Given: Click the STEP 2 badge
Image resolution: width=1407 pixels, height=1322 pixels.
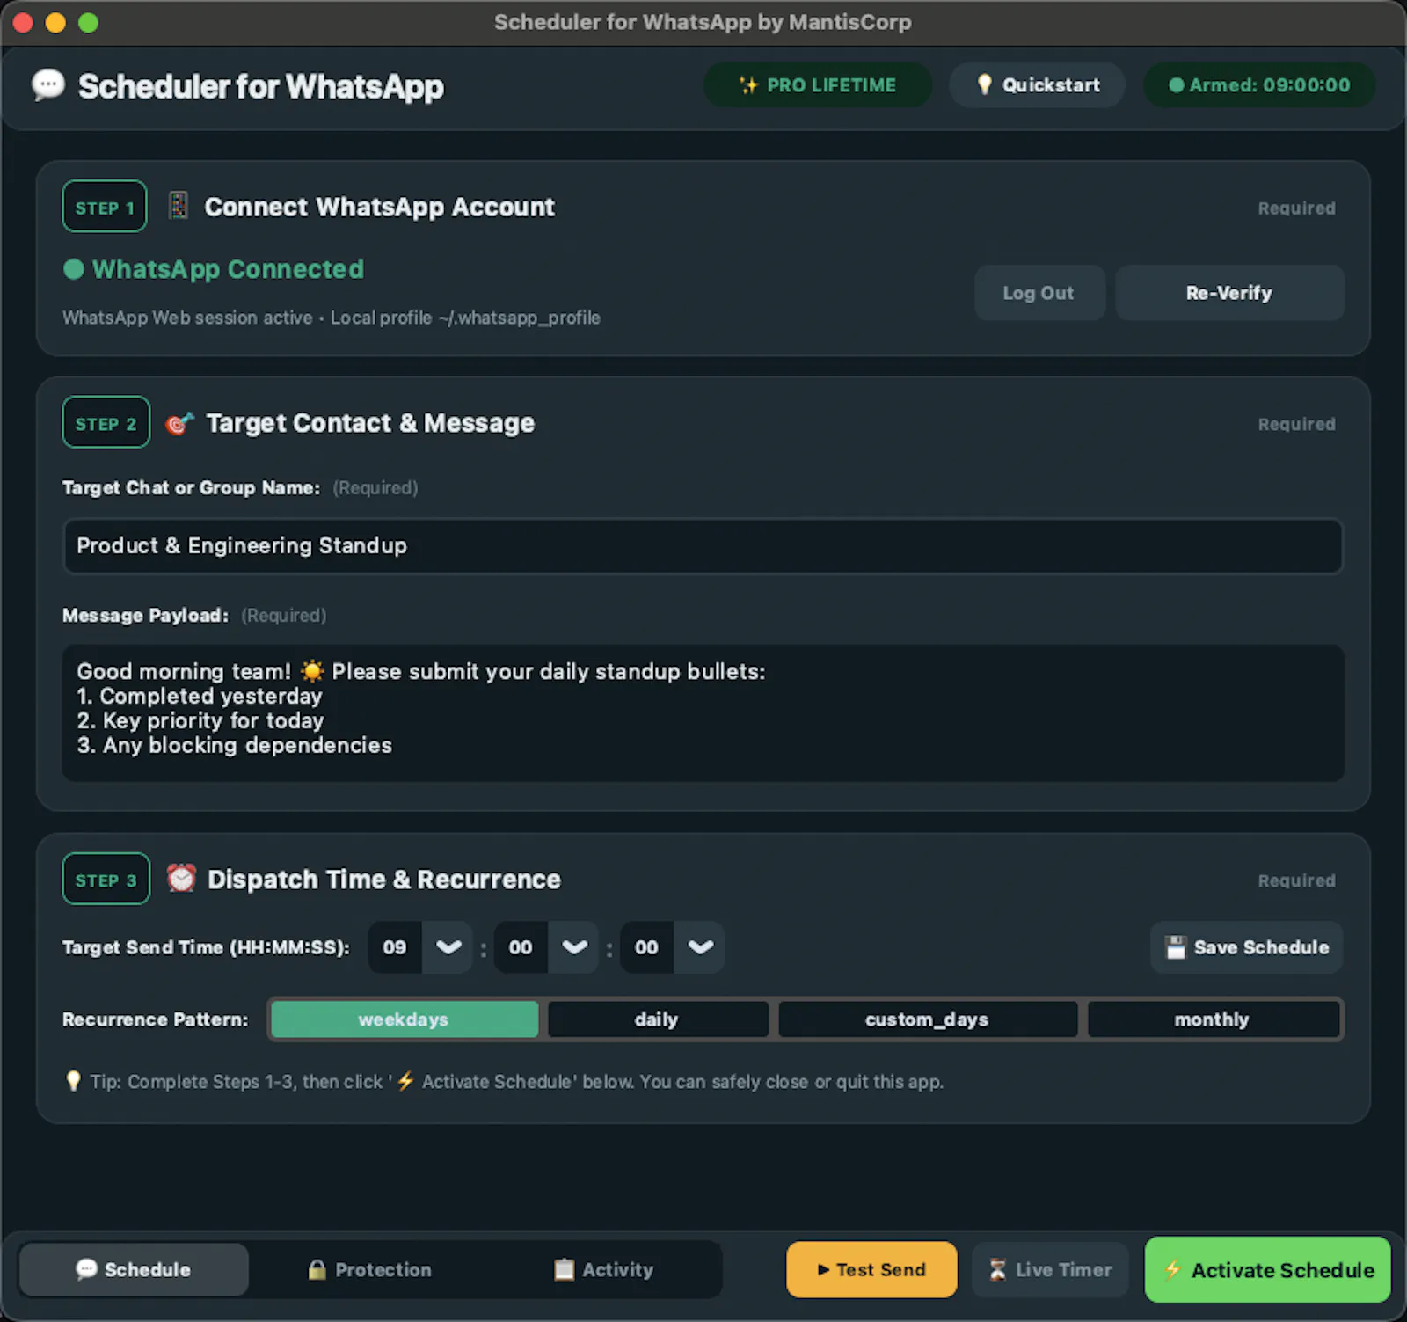Looking at the screenshot, I should 106,423.
